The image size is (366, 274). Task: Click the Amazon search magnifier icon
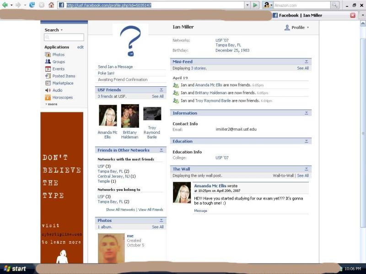pos(335,5)
